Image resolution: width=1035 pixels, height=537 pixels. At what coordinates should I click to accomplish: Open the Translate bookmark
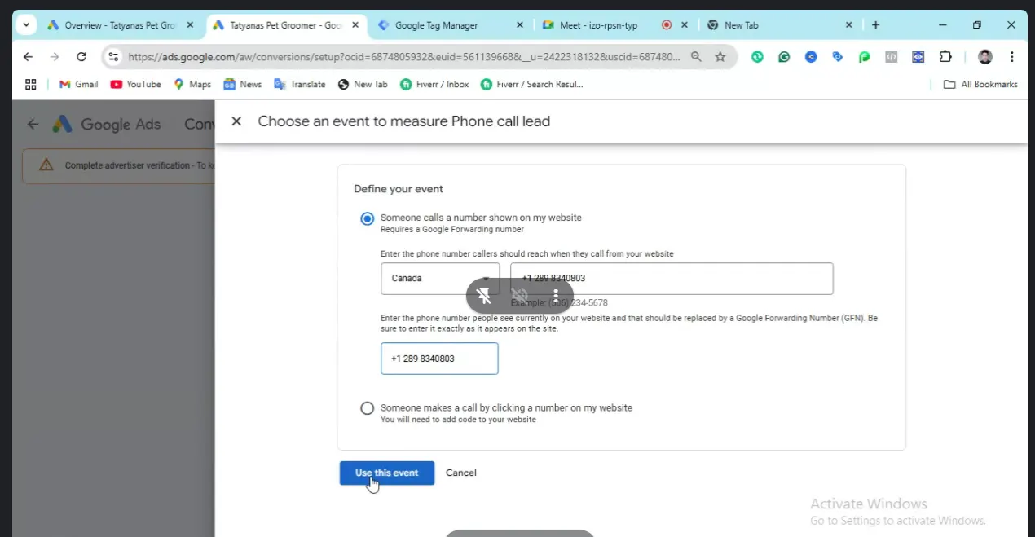click(x=300, y=84)
